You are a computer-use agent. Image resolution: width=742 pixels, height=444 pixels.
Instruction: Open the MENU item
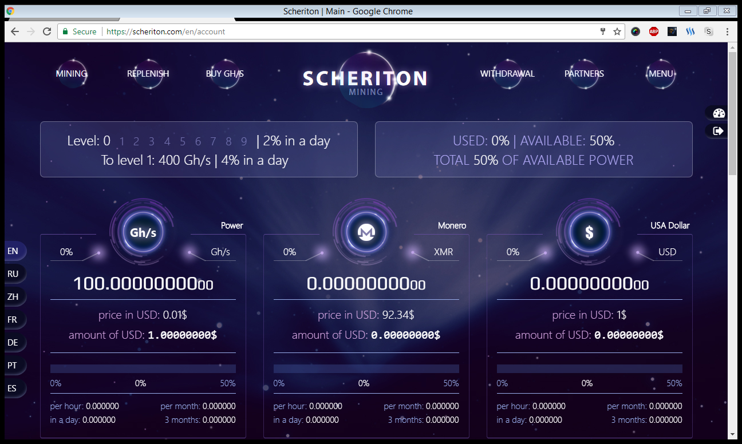[661, 74]
